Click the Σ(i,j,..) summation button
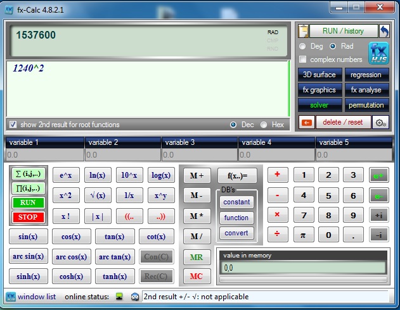 28,174
